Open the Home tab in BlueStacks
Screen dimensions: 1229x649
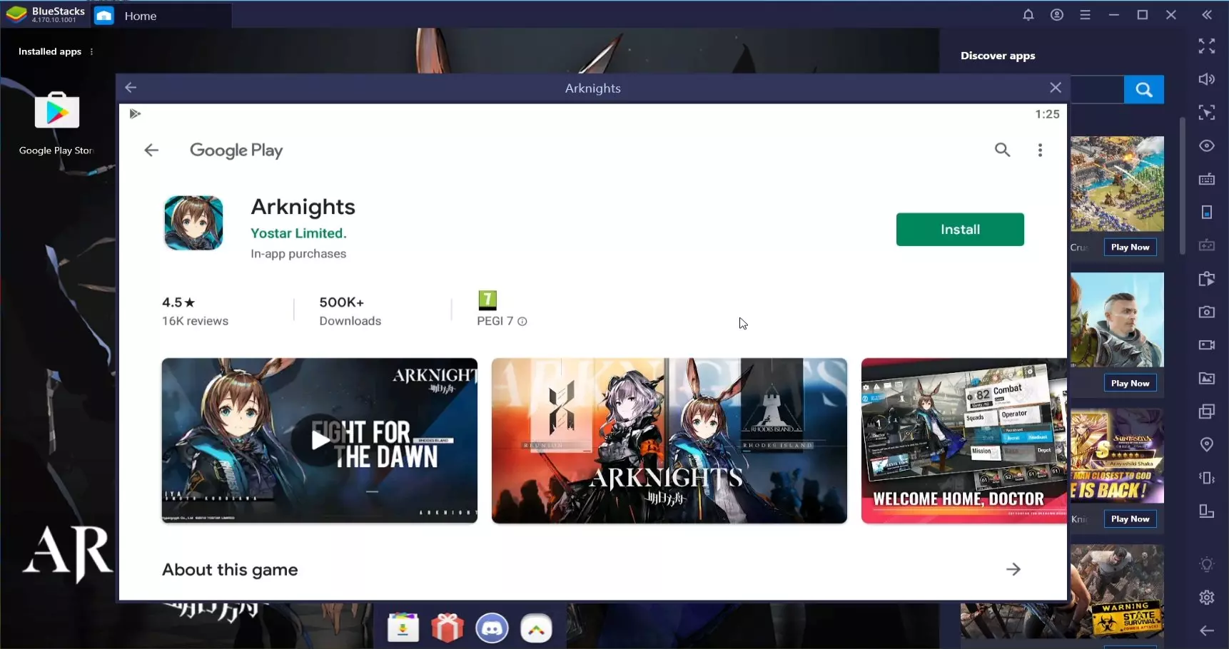[x=140, y=16]
